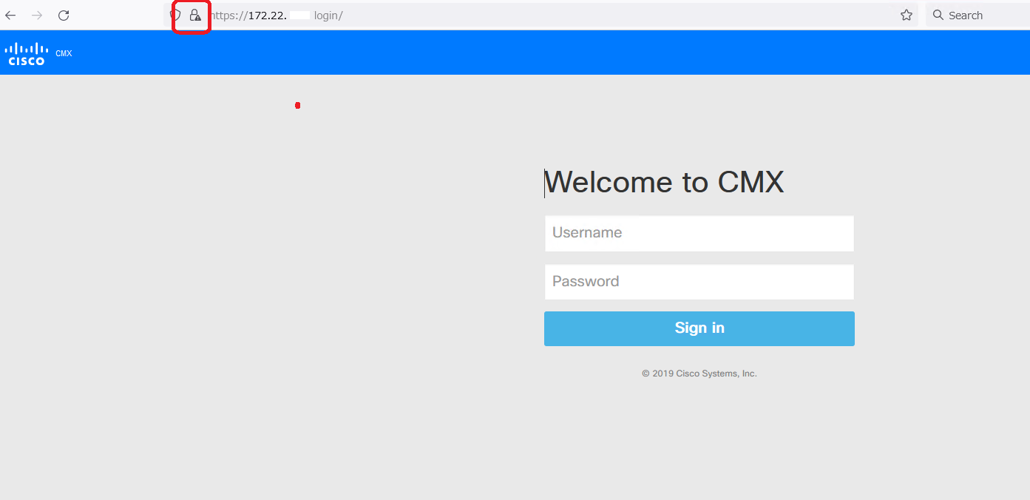Click the padlock warning security icon

(195, 15)
